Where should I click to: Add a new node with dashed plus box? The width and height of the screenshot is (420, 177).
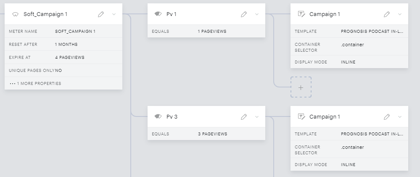pyautogui.click(x=301, y=87)
